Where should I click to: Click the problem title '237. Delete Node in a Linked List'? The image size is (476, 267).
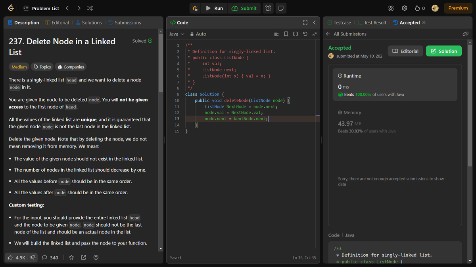coord(62,47)
